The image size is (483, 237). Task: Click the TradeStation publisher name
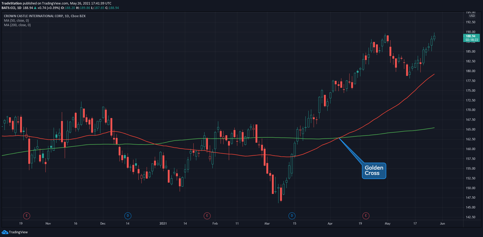click(12, 3)
